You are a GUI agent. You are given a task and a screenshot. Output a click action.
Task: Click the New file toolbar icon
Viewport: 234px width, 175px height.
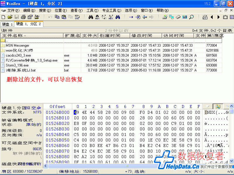(x=3, y=17)
